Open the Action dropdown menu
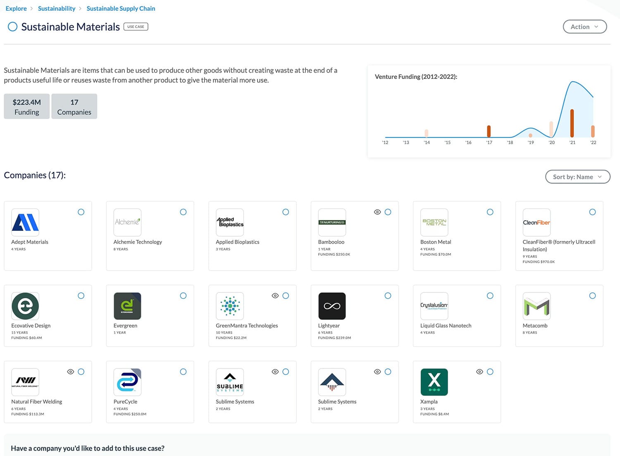This screenshot has width=620, height=456. (x=584, y=26)
